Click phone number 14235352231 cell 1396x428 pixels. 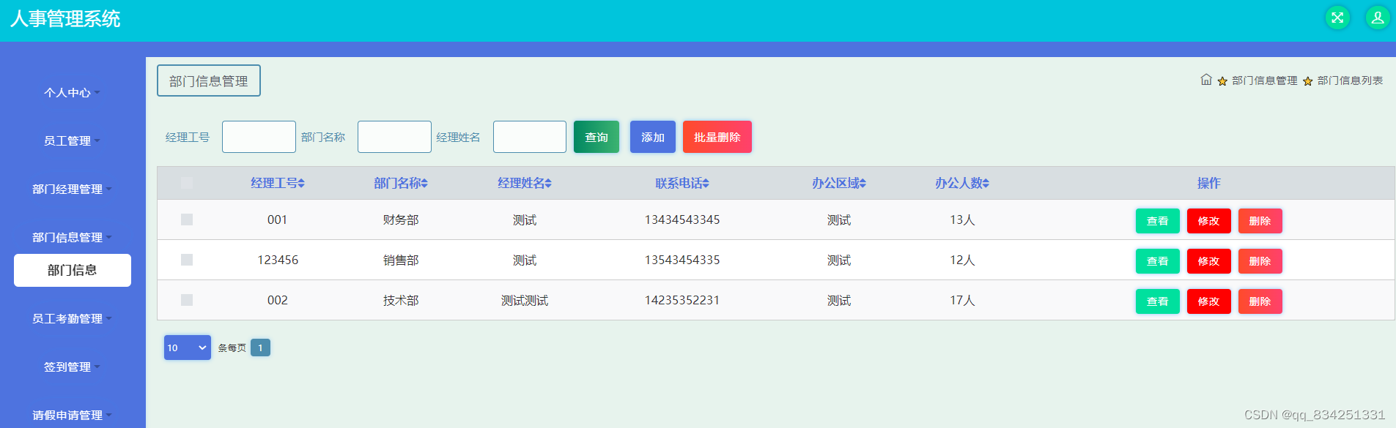point(682,300)
